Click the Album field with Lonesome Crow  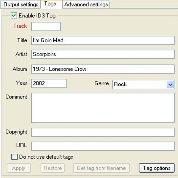pos(103,69)
